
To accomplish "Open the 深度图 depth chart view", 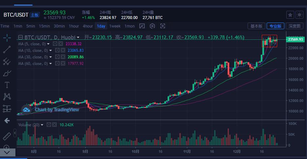I will [x=295, y=26].
